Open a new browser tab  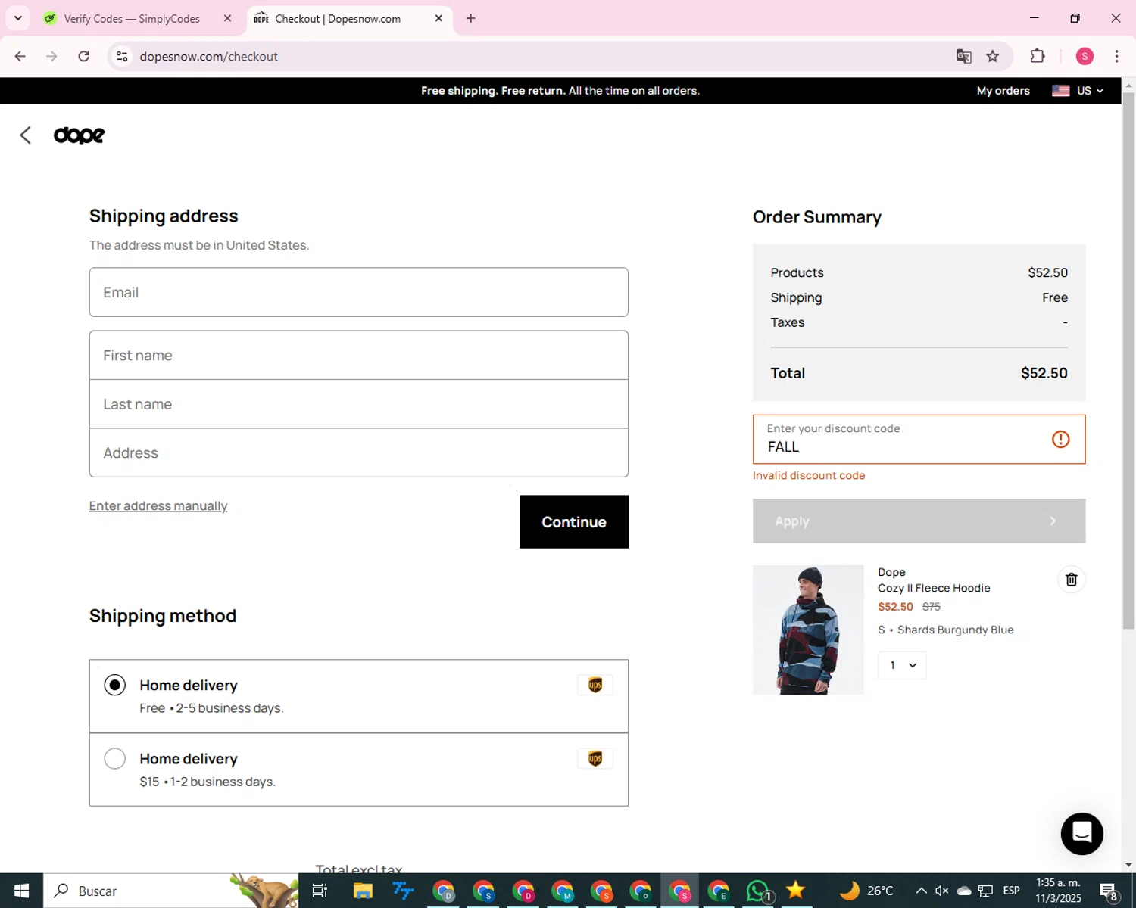click(x=470, y=18)
